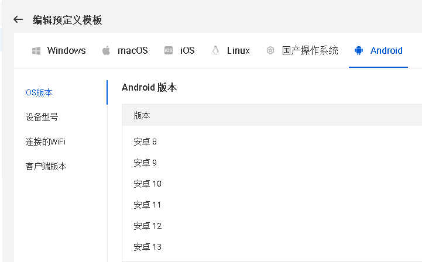Click the back arrow icon
This screenshot has height=262, width=422.
[x=18, y=20]
